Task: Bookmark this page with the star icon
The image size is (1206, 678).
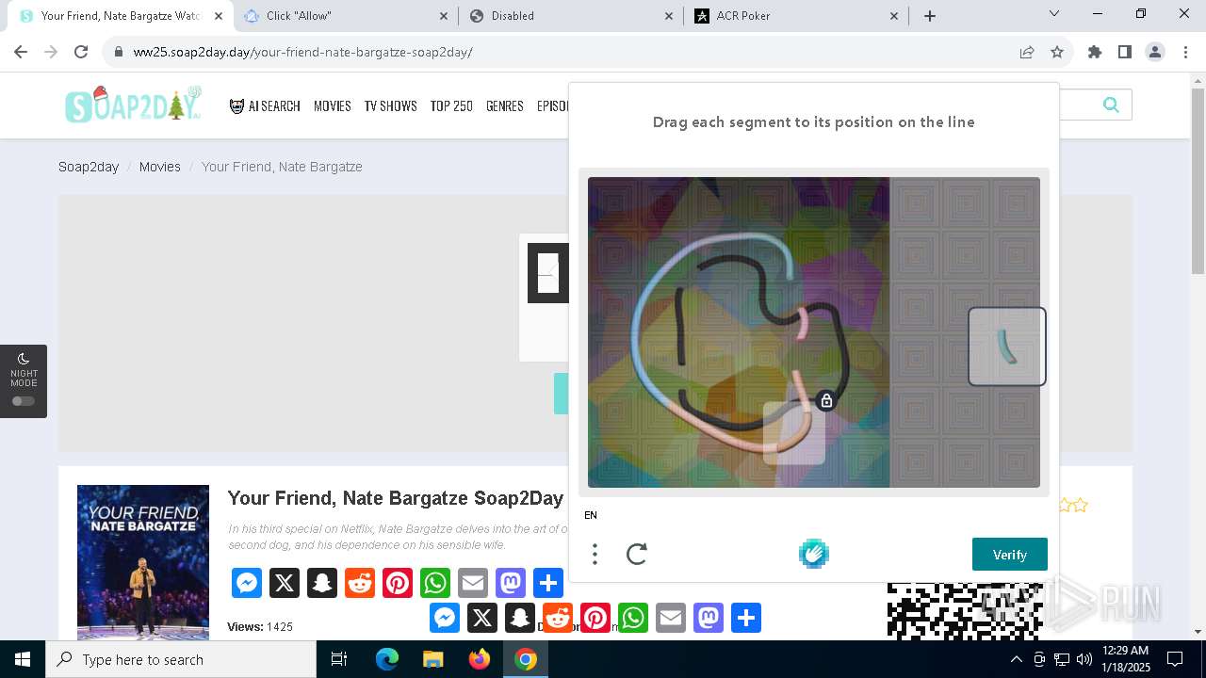Action: point(1057,52)
